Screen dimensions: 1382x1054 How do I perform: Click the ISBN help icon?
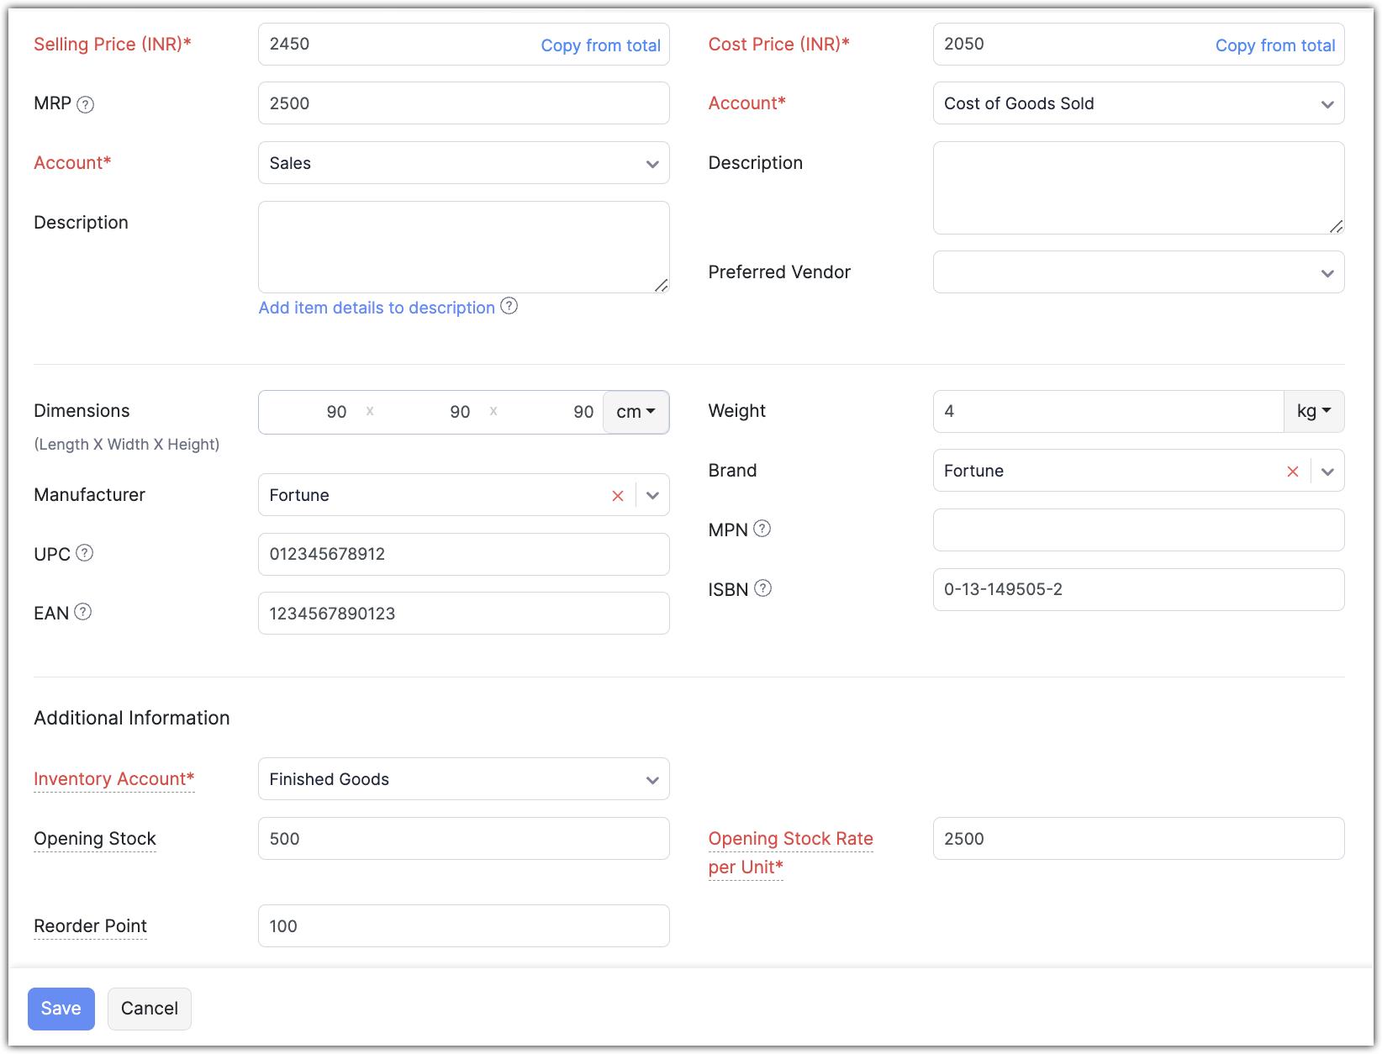click(x=762, y=588)
